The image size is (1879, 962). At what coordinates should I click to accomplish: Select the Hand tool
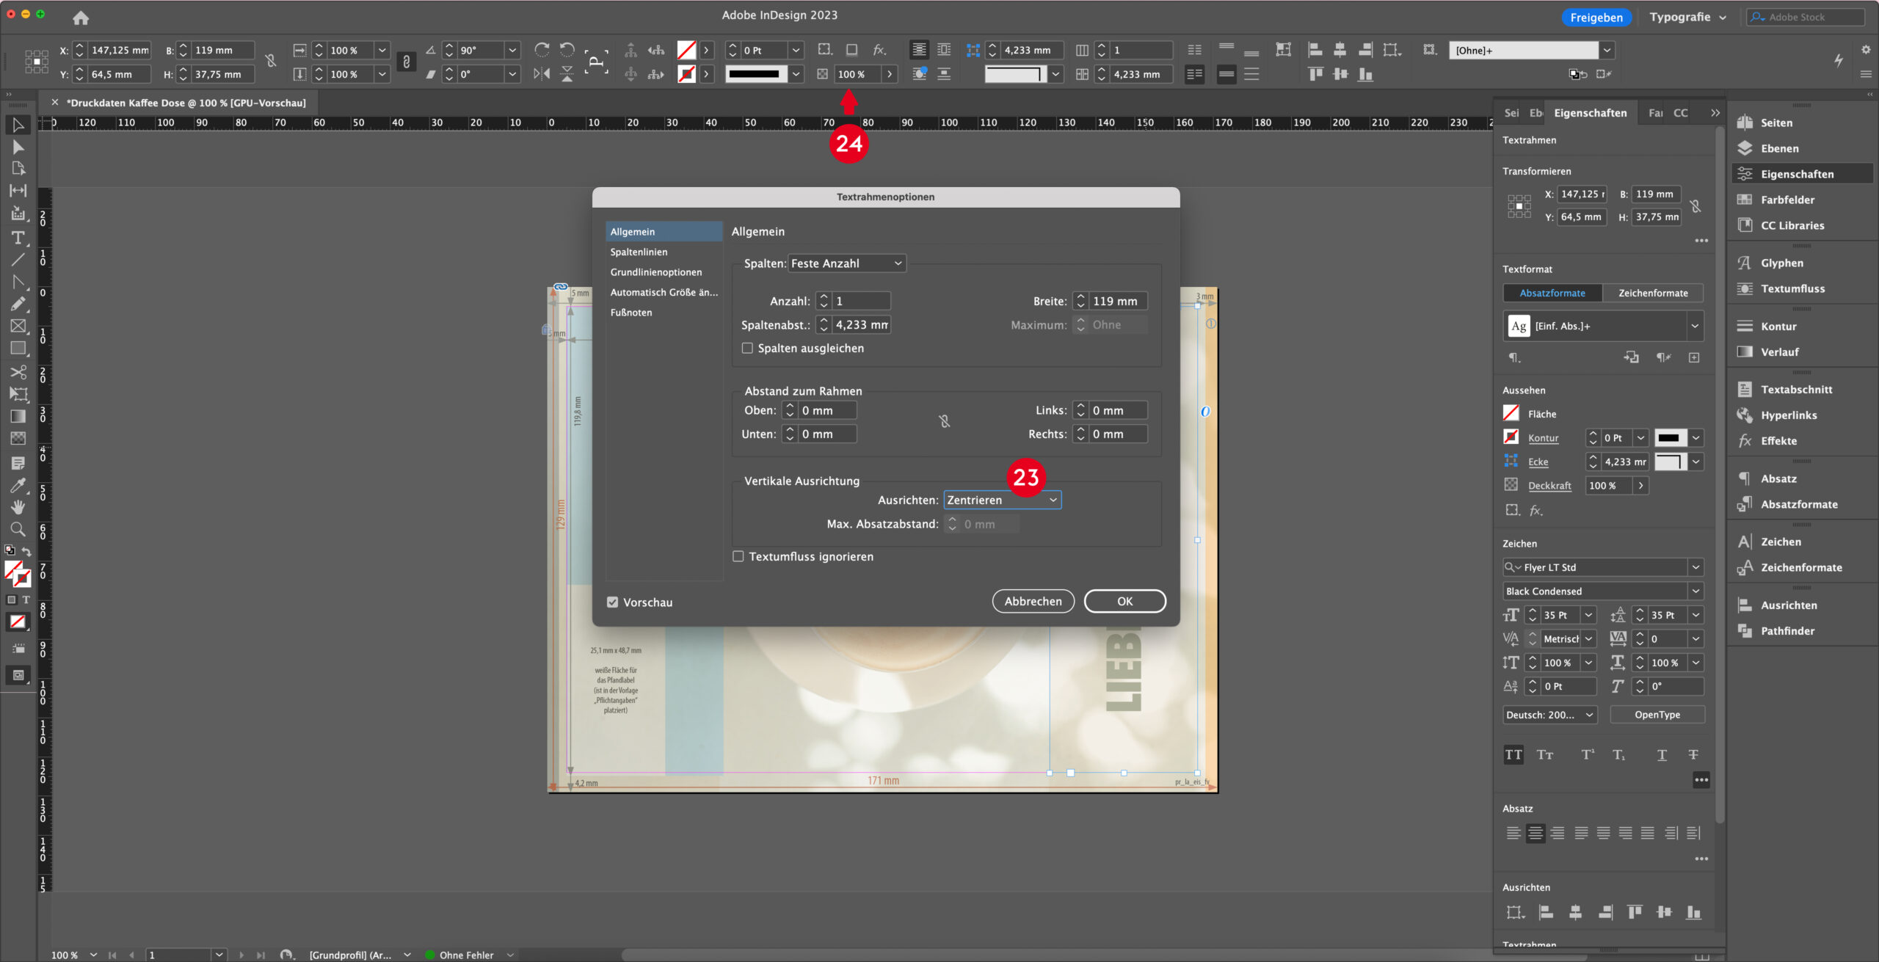point(18,507)
